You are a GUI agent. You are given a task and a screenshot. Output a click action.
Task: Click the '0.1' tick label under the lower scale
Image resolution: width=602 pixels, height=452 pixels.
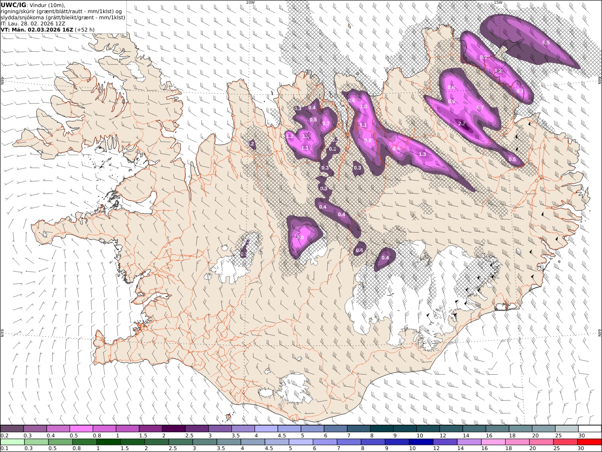click(4, 449)
